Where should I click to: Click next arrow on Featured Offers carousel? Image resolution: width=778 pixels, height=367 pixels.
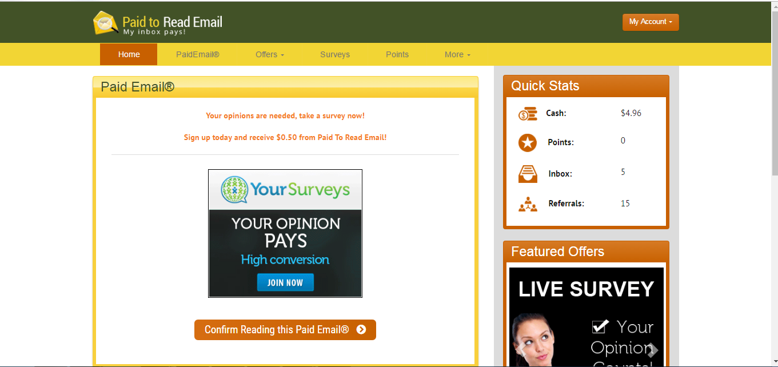tap(653, 350)
